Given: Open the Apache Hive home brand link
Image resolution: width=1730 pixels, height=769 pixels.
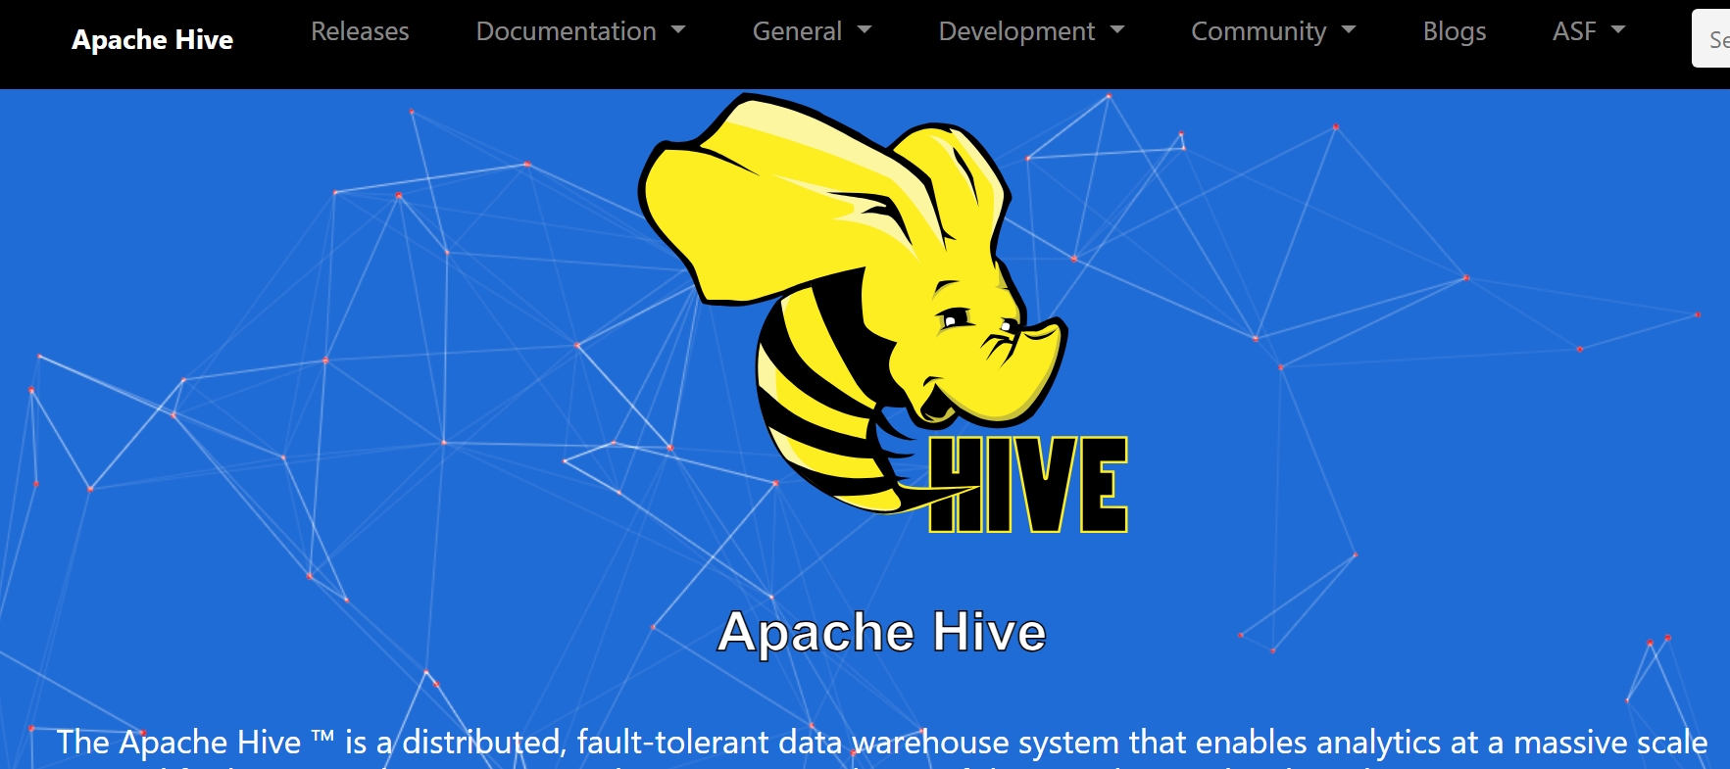Looking at the screenshot, I should [x=152, y=39].
